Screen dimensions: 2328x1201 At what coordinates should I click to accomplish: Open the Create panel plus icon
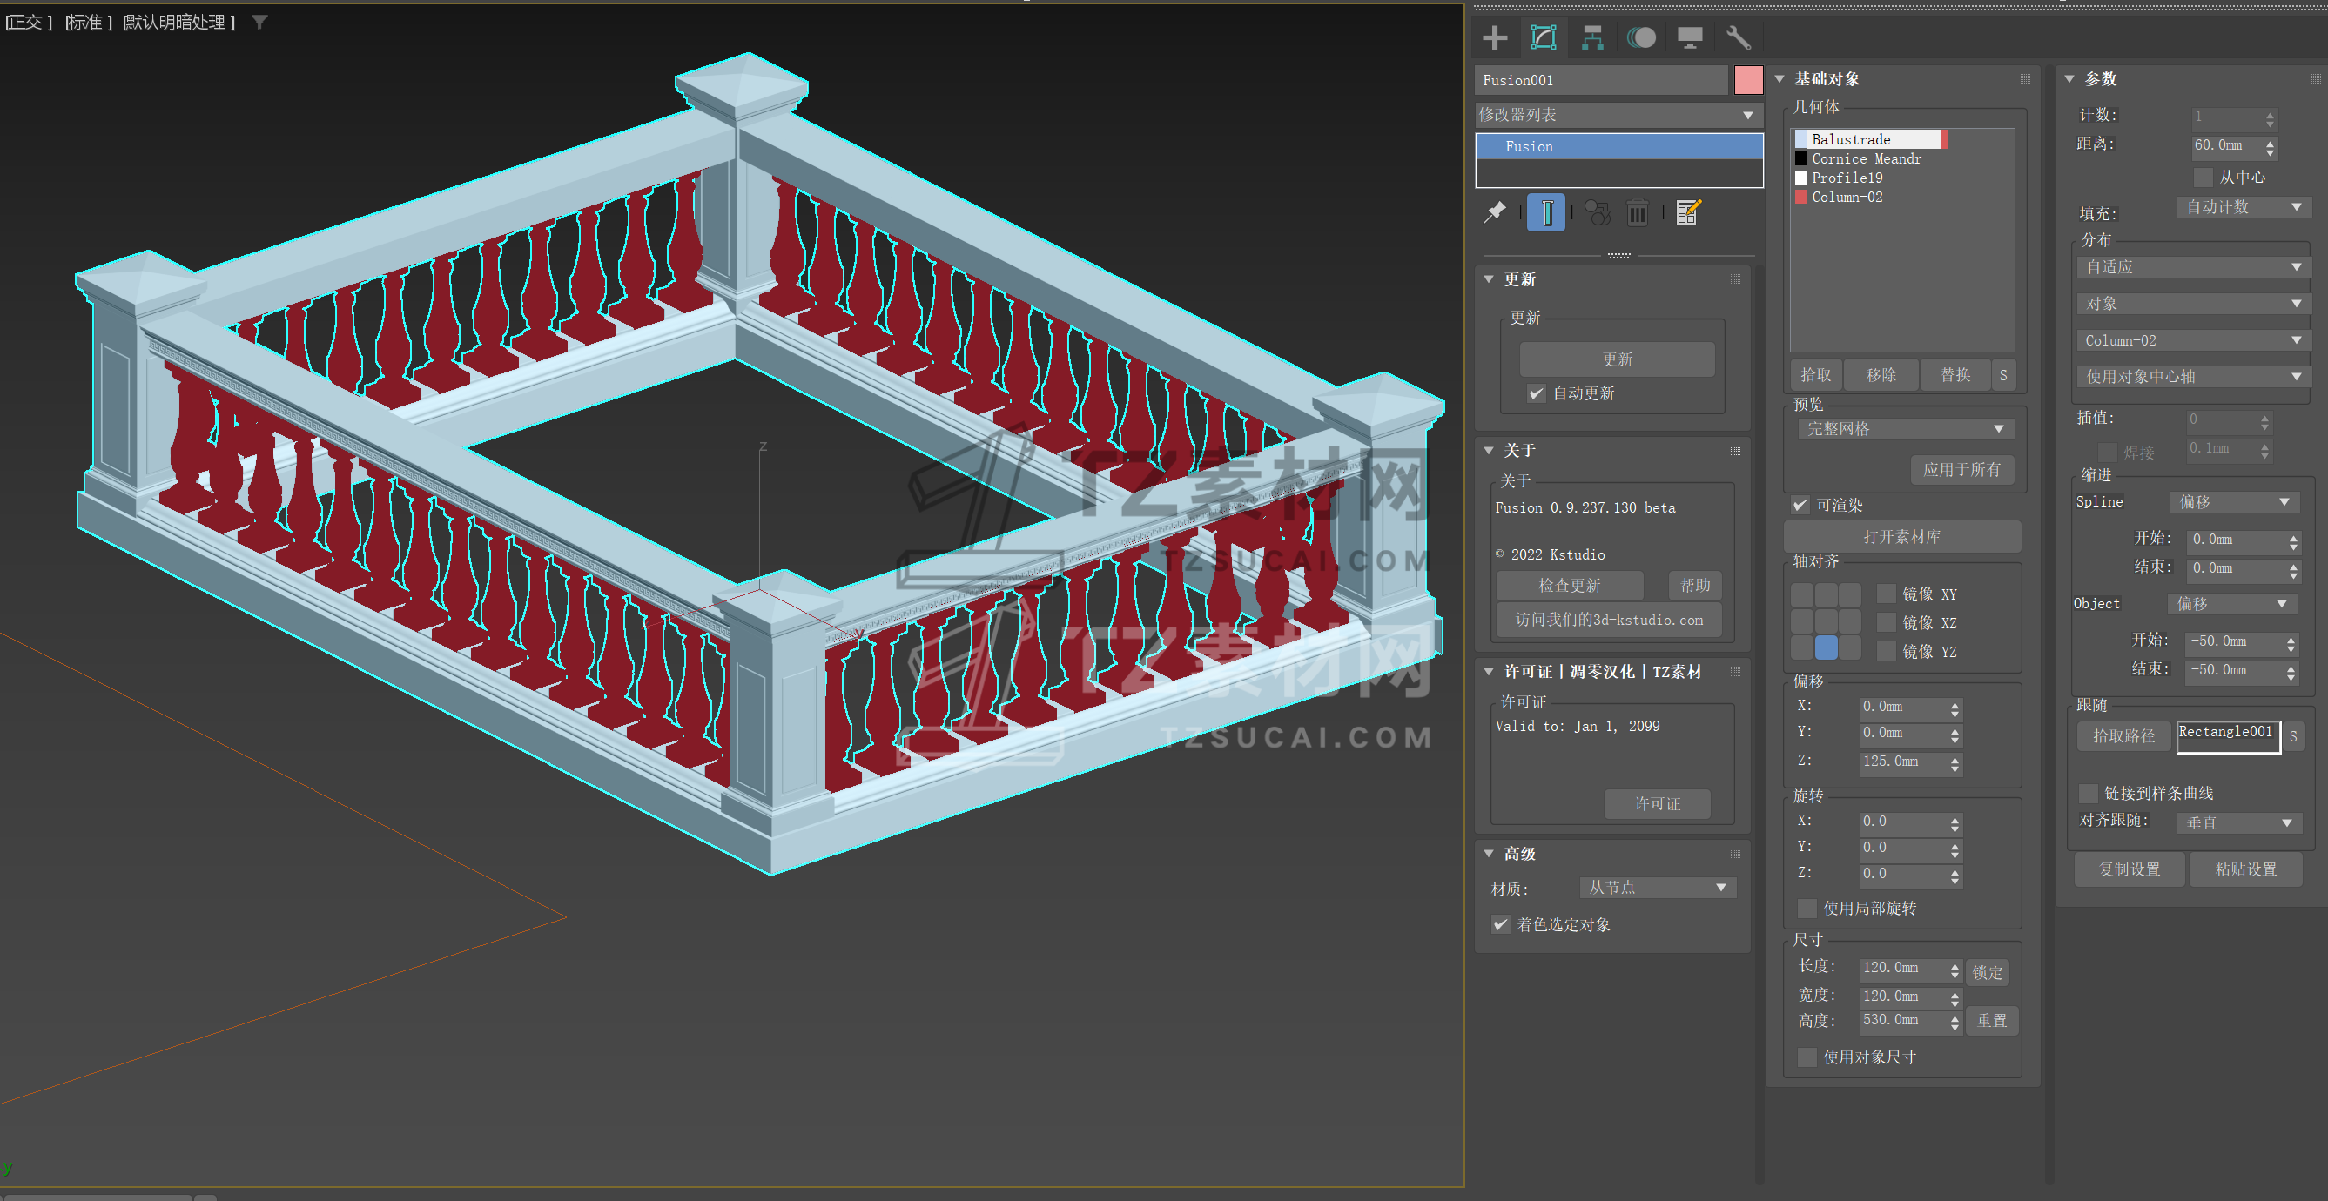tap(1495, 38)
